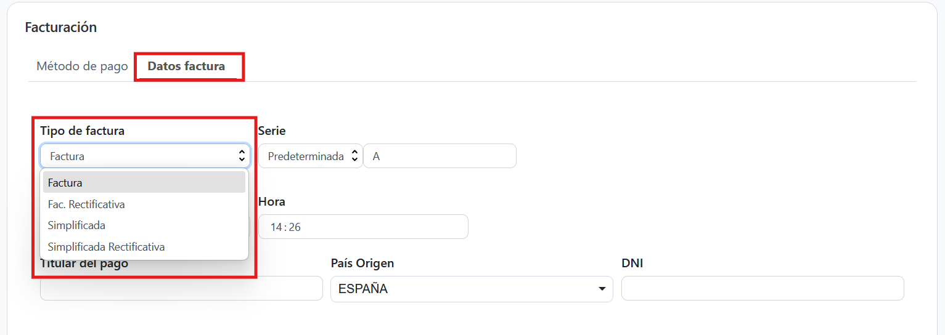Click the chevron arrows on the Predeterminada select
The image size is (945, 335).
354,156
